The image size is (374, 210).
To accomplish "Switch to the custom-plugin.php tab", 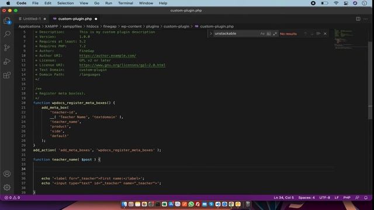I will coord(75,19).
